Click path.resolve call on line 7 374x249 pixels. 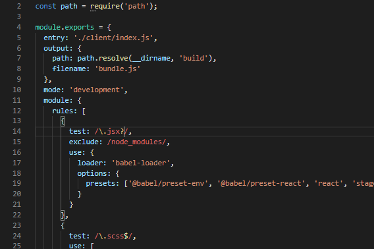point(103,58)
